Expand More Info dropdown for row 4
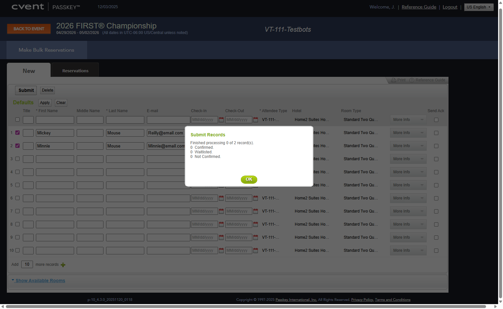503x309 pixels. click(408, 172)
